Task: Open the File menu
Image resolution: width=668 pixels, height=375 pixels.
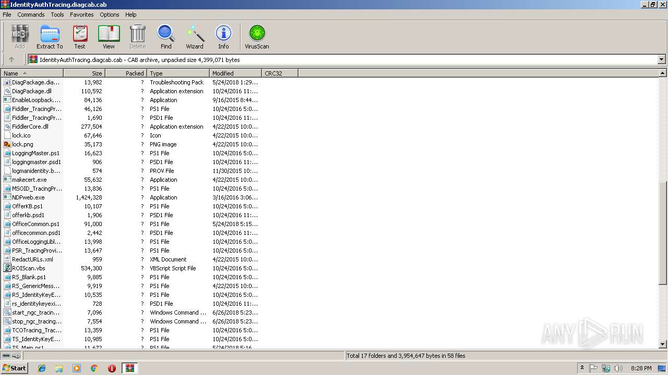Action: tap(7, 15)
